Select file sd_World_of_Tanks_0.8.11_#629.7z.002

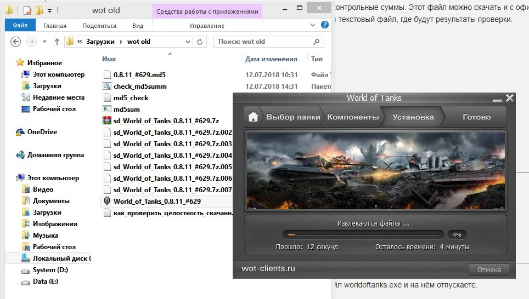(x=173, y=133)
